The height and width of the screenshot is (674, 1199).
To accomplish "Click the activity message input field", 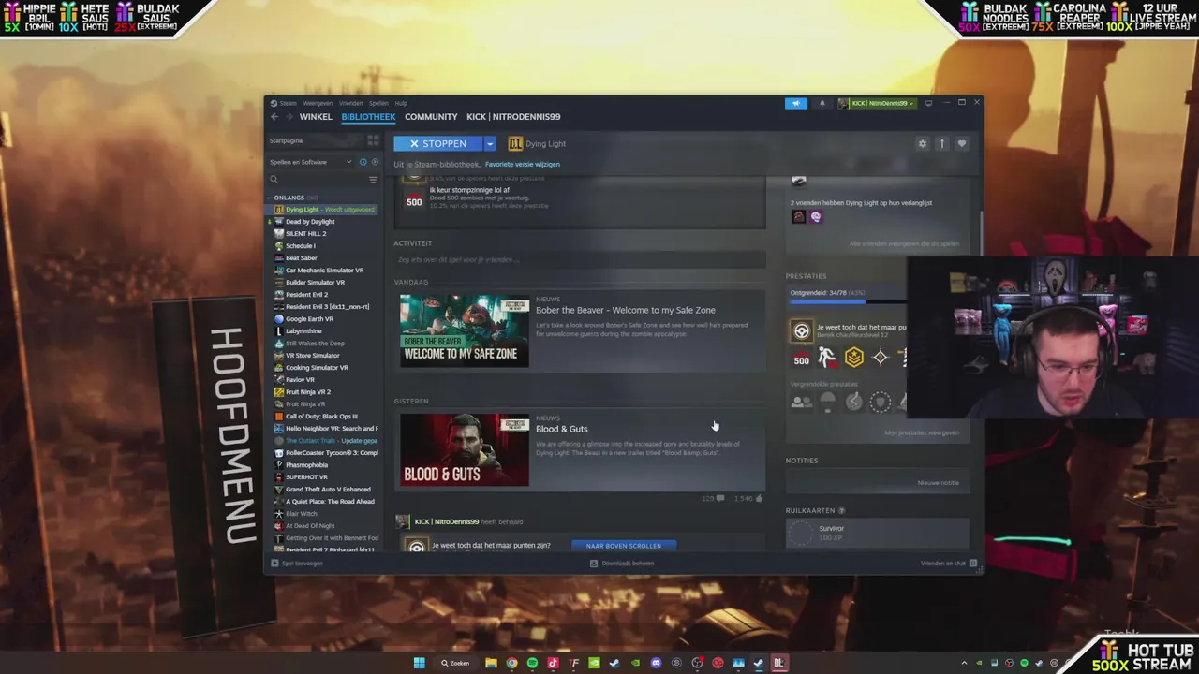I will point(580,259).
